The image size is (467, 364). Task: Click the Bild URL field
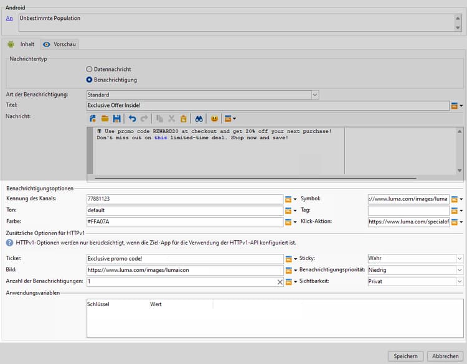[x=185, y=270]
